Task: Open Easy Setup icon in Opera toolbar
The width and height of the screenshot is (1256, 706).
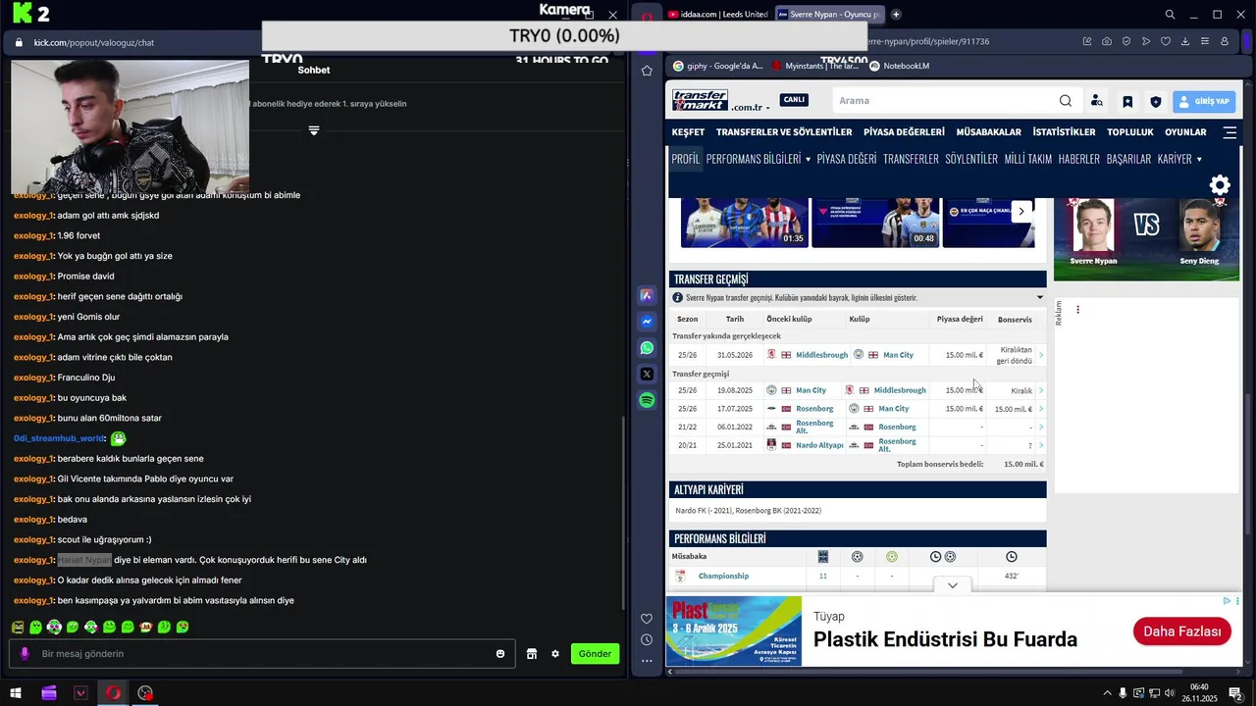Action: [x=1205, y=42]
